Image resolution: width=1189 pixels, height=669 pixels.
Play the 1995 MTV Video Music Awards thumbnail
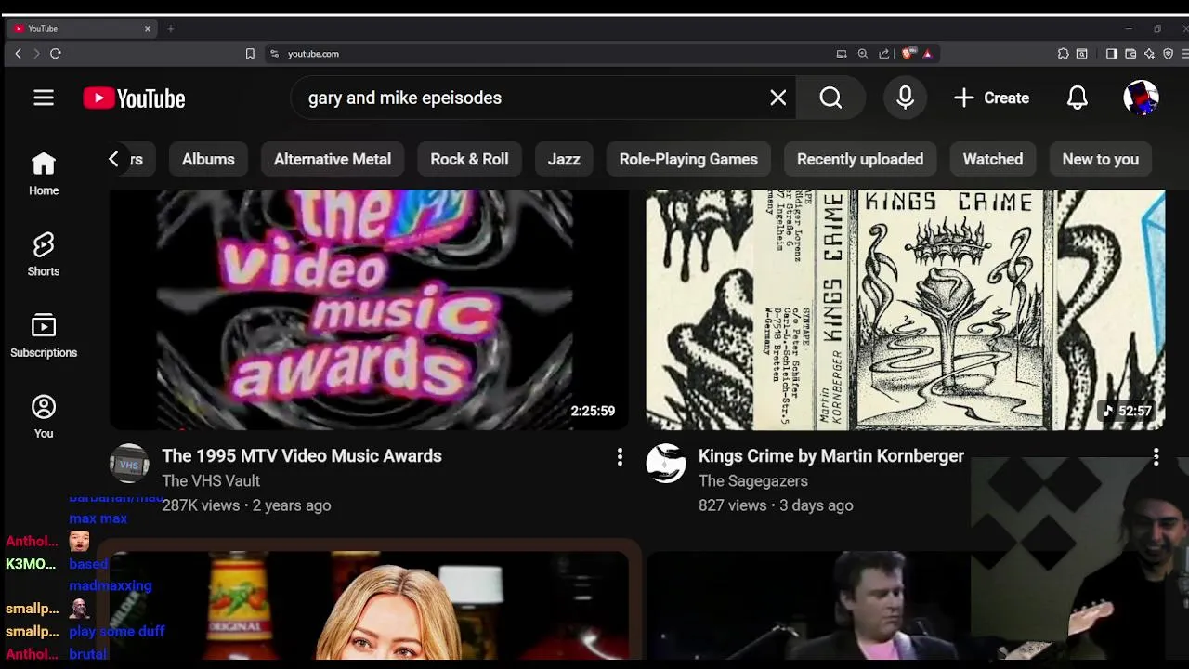coord(370,309)
